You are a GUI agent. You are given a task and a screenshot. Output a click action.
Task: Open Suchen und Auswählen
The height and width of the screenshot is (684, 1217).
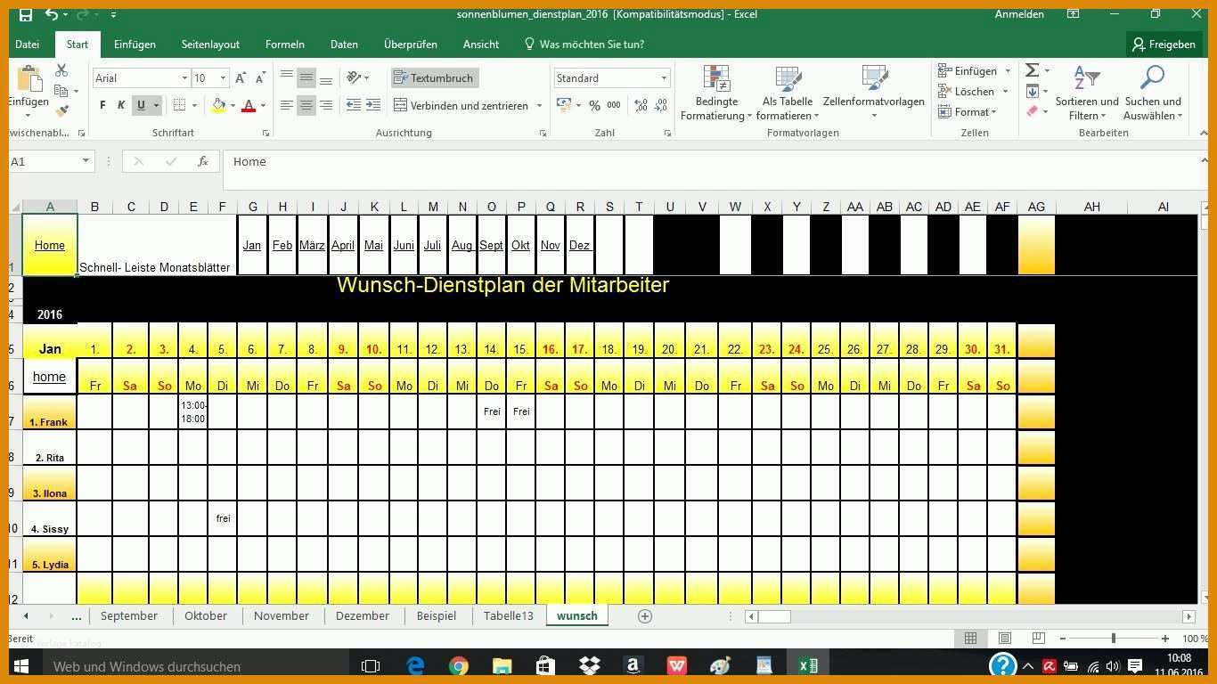coord(1153,94)
